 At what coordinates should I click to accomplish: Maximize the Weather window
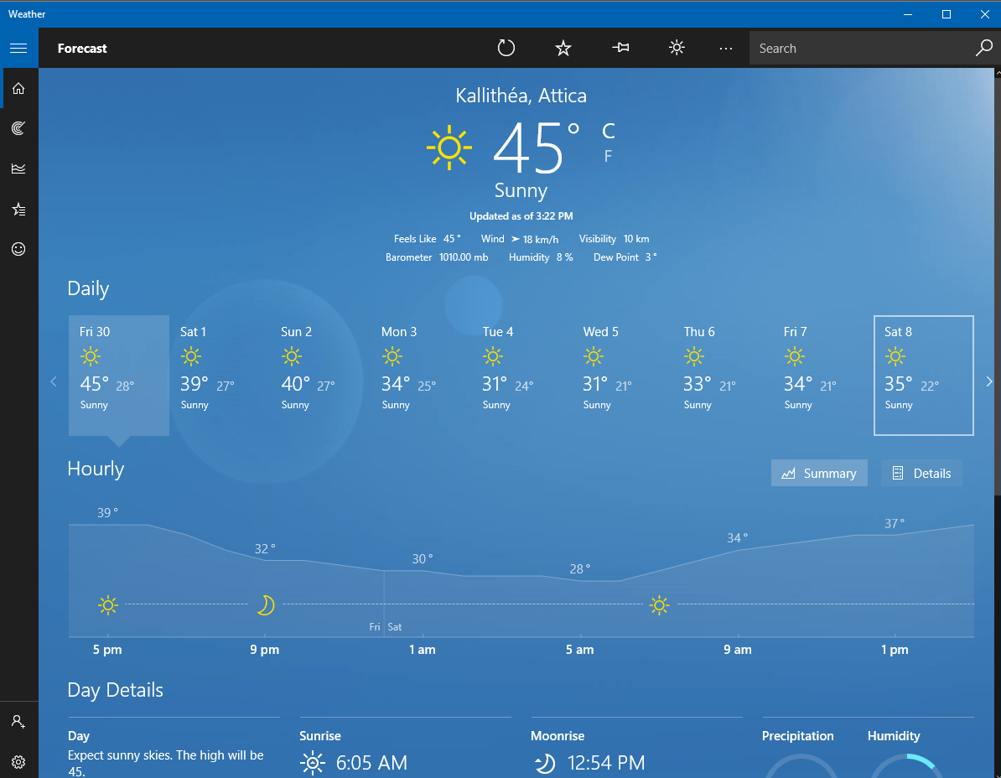tap(947, 14)
